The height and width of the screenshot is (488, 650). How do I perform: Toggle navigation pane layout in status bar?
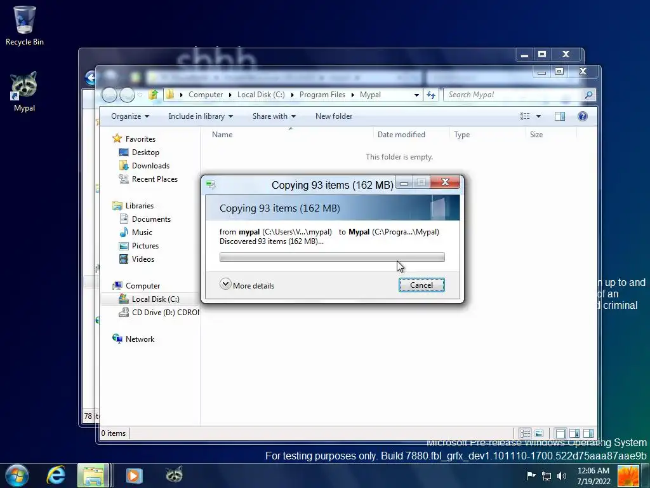click(x=560, y=433)
